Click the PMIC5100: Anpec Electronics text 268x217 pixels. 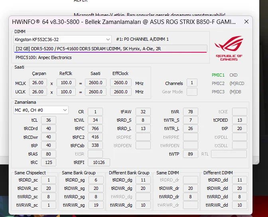(x=43, y=57)
